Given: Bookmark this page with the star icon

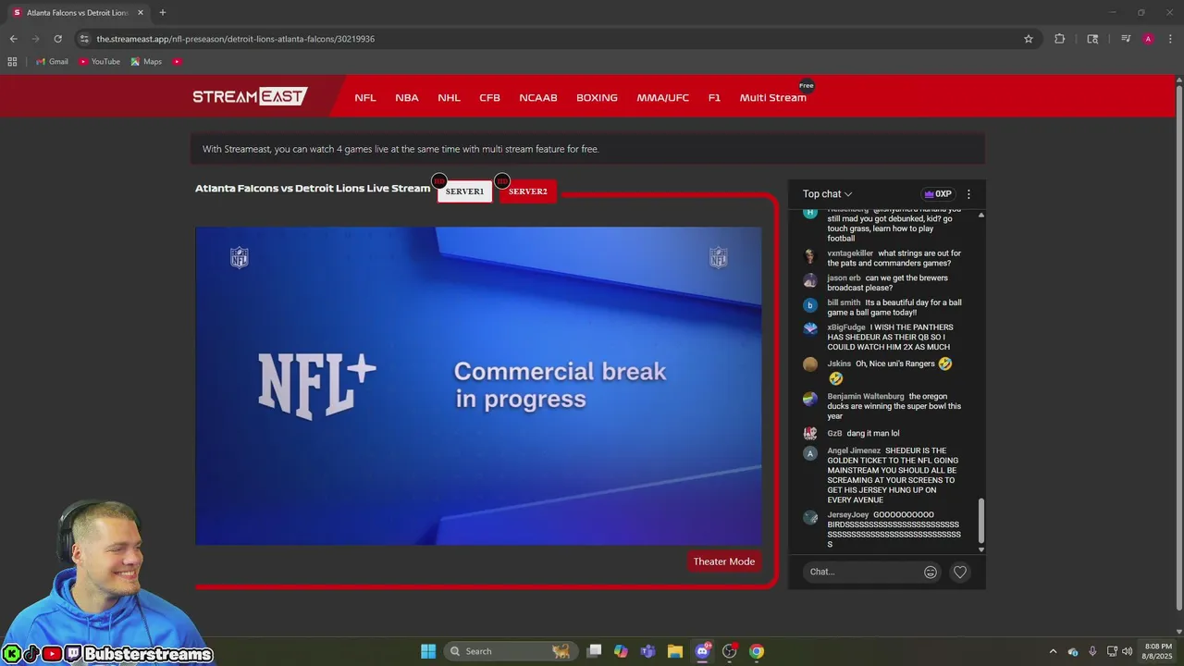Looking at the screenshot, I should coord(1028,39).
